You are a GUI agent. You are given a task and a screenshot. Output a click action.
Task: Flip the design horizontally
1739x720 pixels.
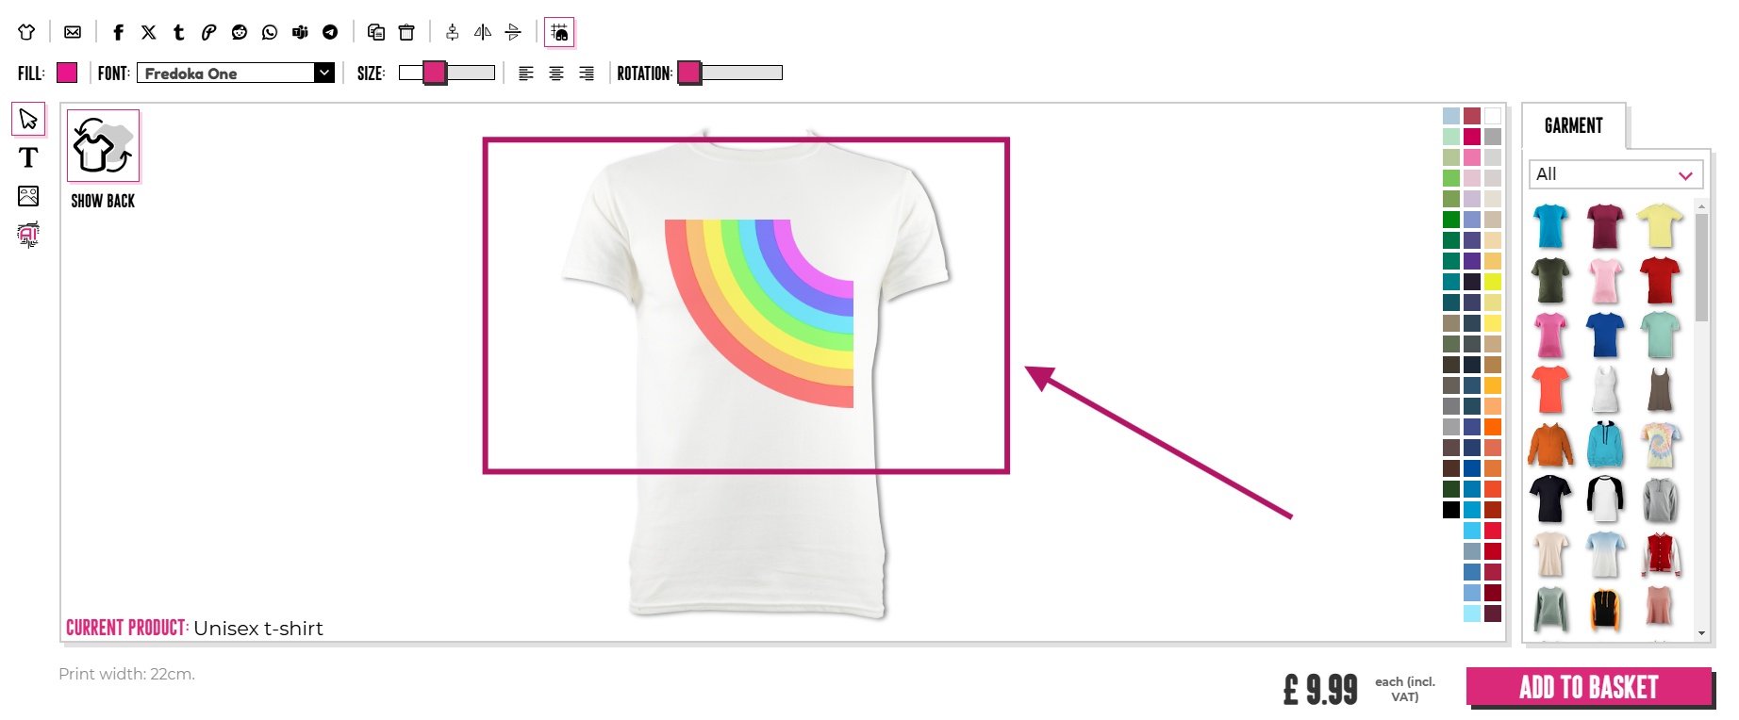coord(483,32)
